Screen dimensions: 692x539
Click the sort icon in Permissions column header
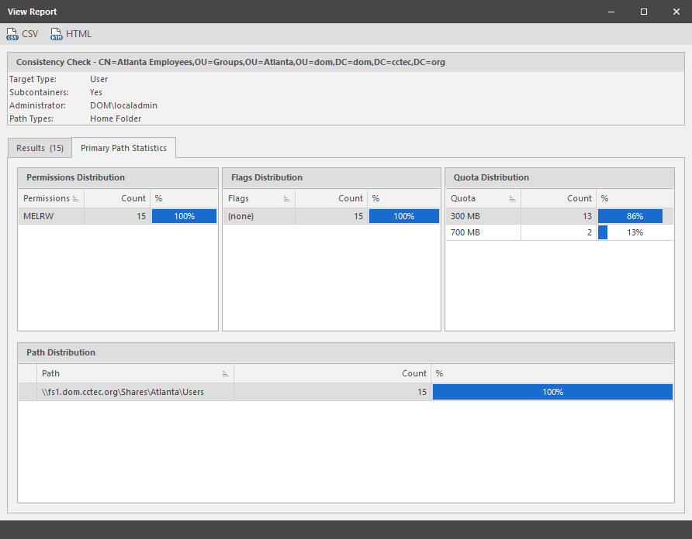click(x=76, y=199)
